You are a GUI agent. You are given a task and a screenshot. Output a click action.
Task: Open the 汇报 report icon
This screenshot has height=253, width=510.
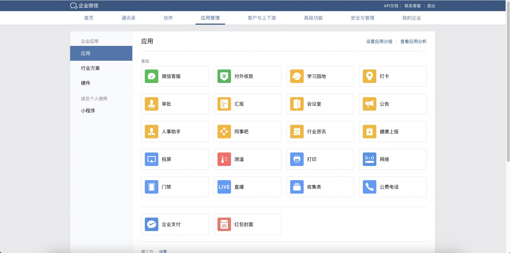224,104
